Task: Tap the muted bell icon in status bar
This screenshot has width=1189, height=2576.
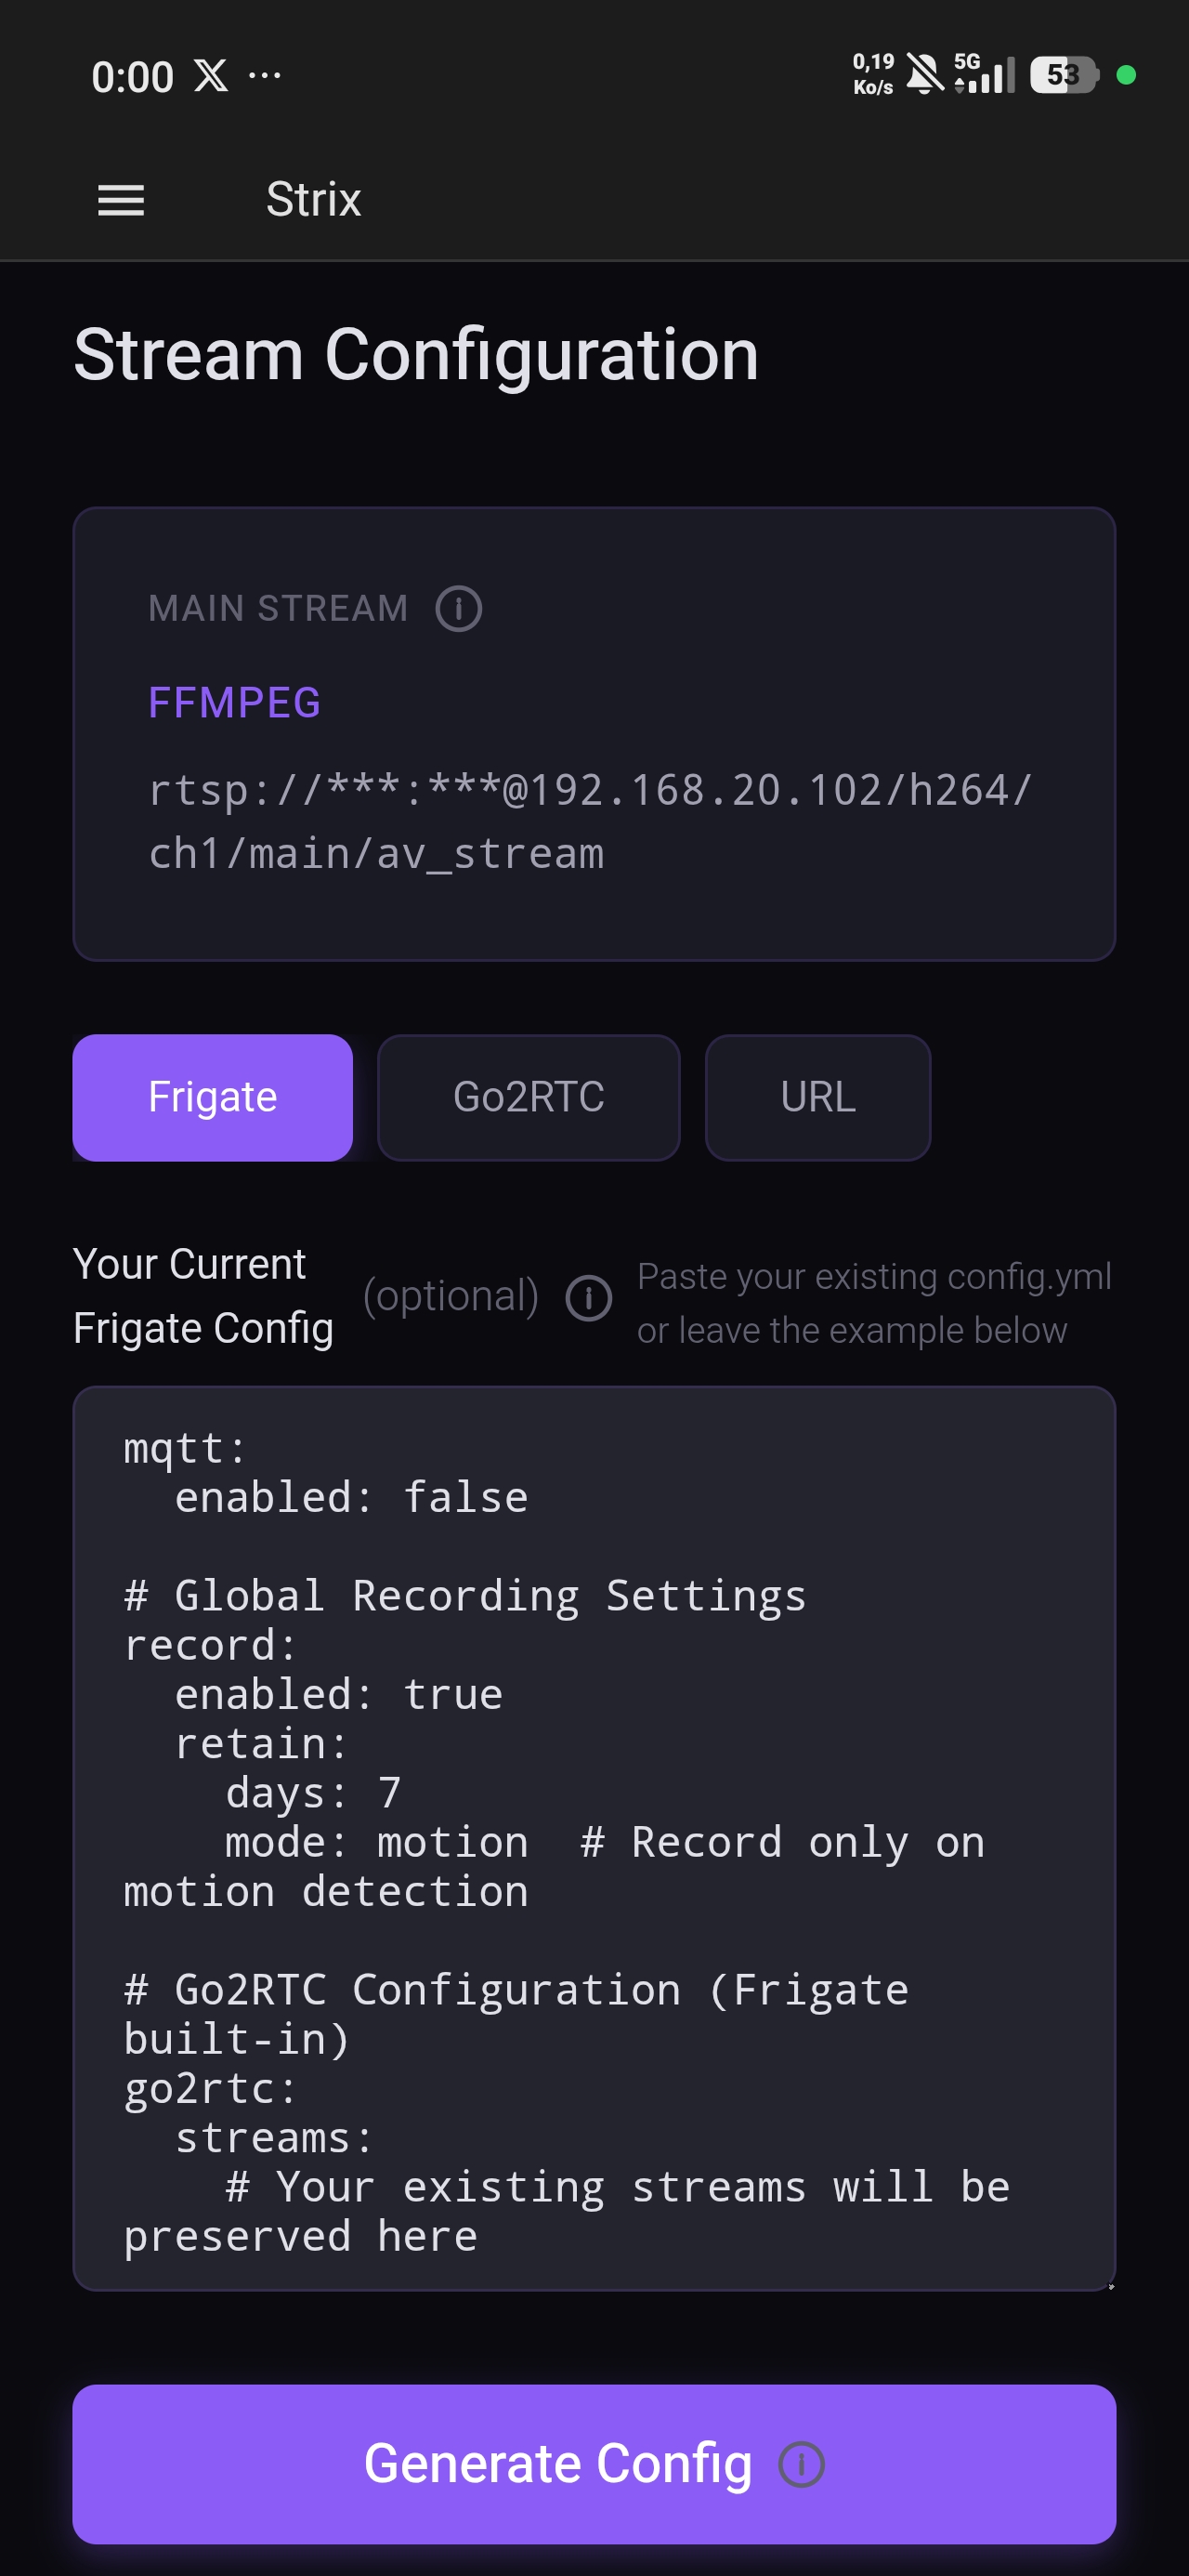Action: point(924,75)
